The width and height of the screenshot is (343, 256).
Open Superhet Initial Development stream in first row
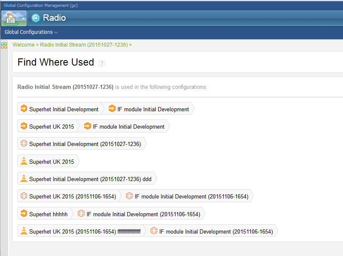[x=63, y=109]
